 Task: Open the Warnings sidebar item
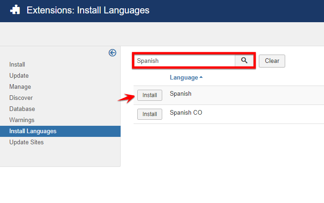(22, 120)
